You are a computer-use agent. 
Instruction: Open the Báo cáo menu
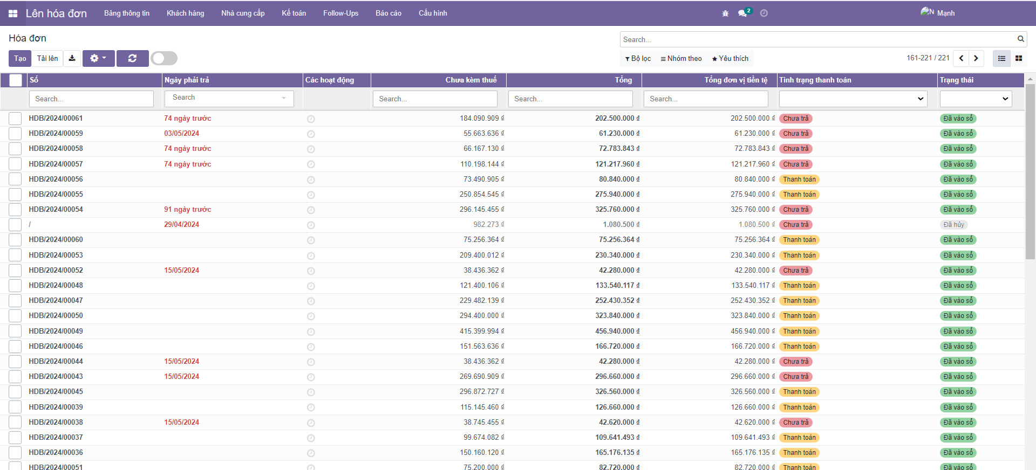pyautogui.click(x=388, y=13)
